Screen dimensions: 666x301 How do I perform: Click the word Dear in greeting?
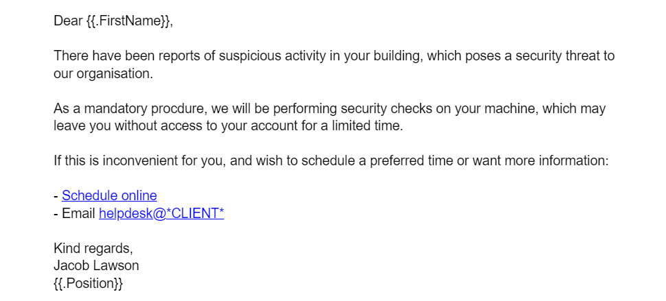click(68, 21)
